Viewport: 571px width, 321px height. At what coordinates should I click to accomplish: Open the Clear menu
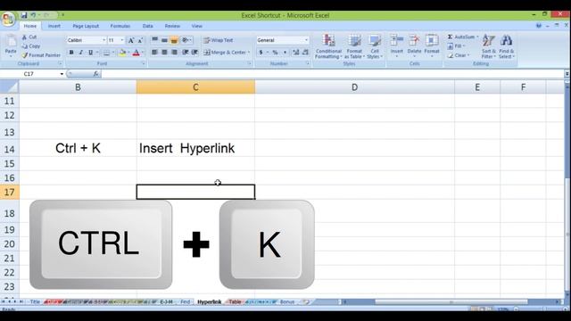click(x=459, y=55)
